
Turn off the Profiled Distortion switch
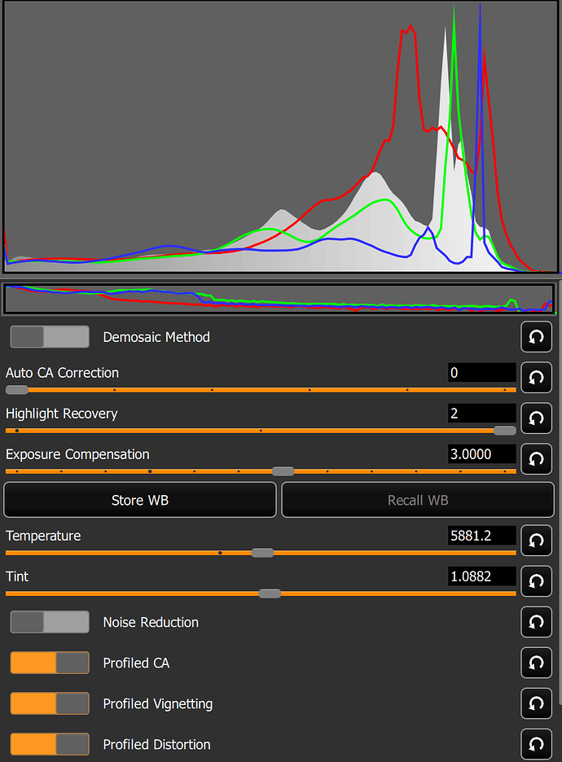tap(50, 744)
